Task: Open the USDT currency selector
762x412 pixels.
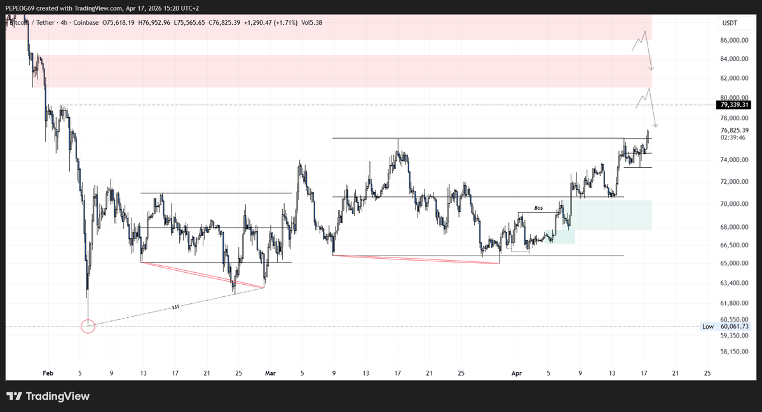Action: [730, 24]
